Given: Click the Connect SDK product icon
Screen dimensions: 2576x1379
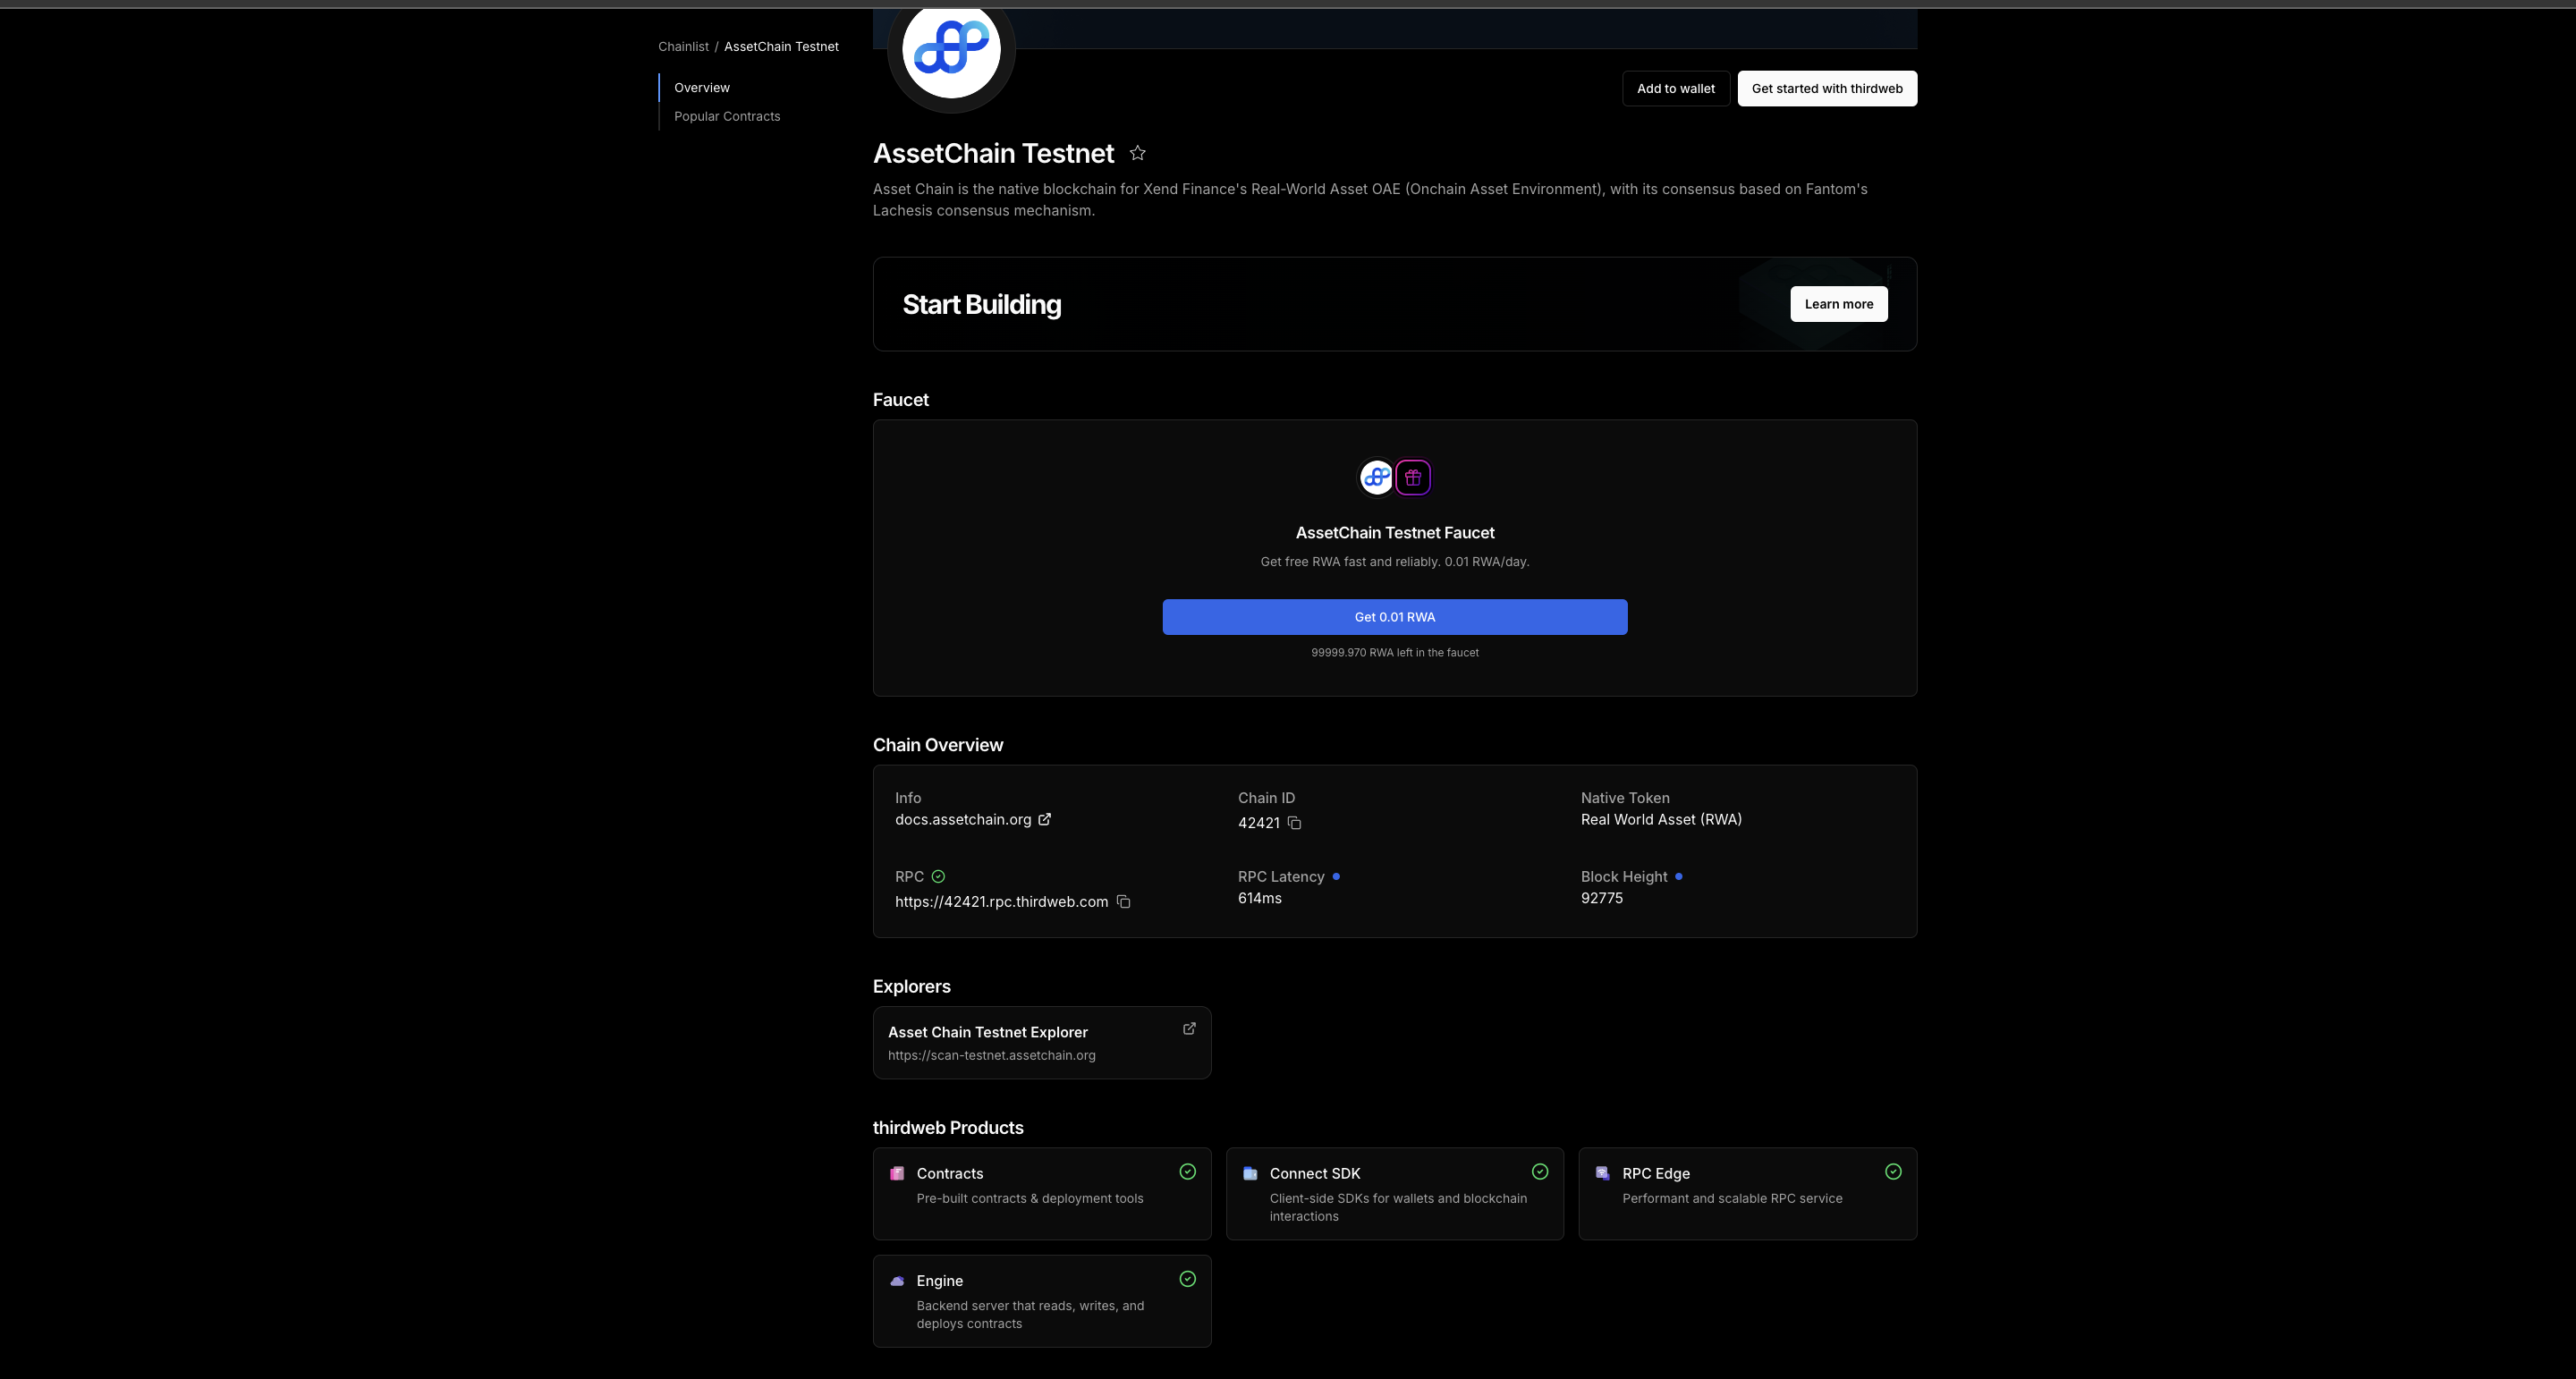Looking at the screenshot, I should 1250,1173.
